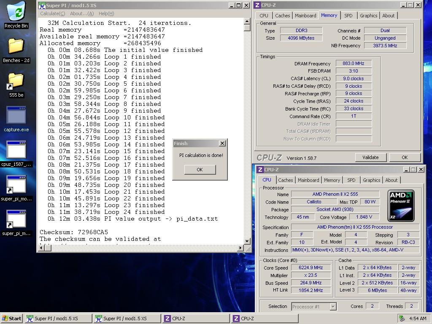Viewport: 432px width, 324px height.
Task: Open the About tab in lower CPU-Z
Action: [391, 180]
